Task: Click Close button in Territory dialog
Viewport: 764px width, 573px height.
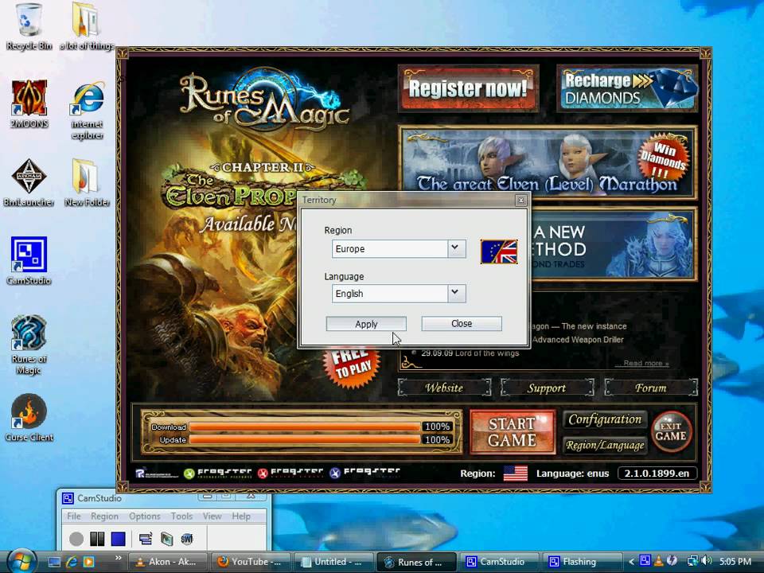Action: click(462, 324)
